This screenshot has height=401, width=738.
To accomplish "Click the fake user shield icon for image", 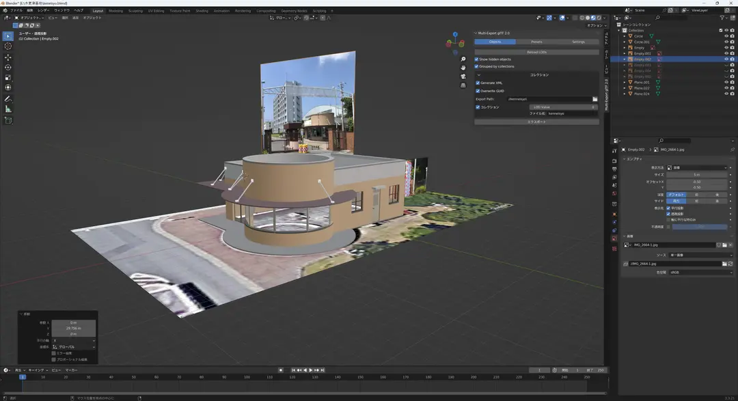I will click(x=719, y=245).
